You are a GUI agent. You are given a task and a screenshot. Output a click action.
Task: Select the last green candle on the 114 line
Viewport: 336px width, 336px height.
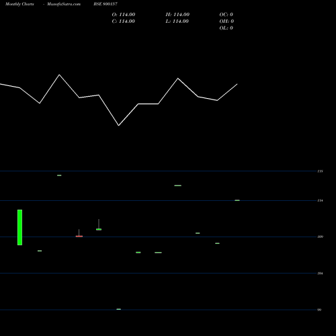click(237, 200)
